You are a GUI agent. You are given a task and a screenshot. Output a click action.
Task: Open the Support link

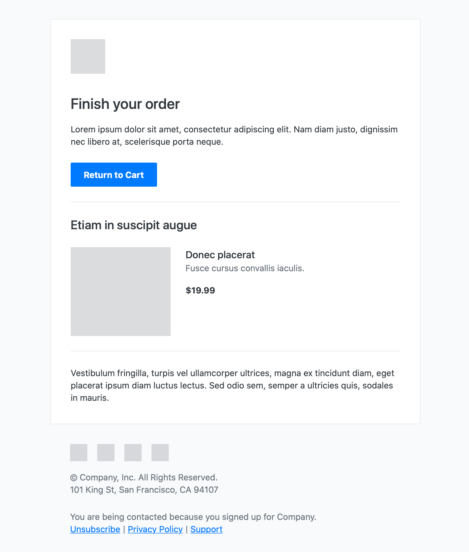point(206,529)
